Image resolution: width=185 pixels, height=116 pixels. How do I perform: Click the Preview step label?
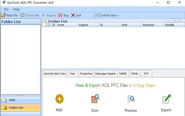pyautogui.click(x=131, y=110)
